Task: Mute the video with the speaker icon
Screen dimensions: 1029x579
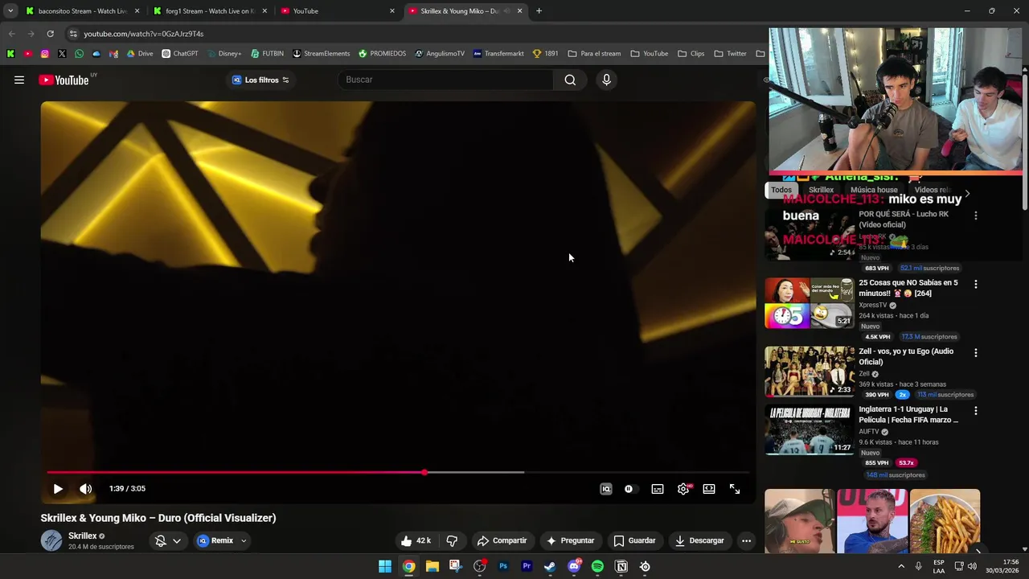Action: pyautogui.click(x=86, y=489)
